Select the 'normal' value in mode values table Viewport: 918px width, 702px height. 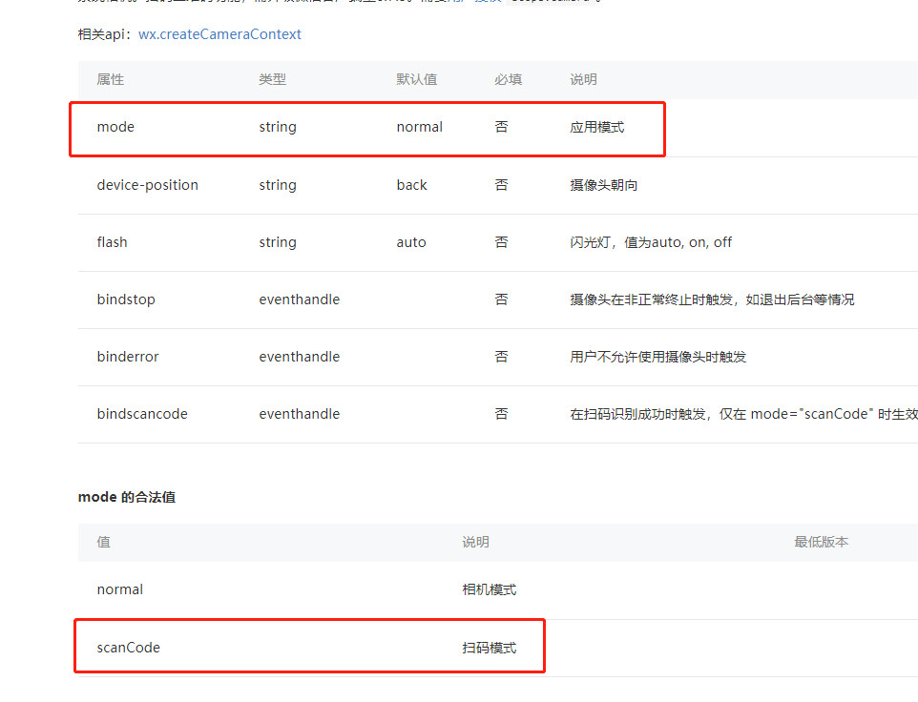119,589
